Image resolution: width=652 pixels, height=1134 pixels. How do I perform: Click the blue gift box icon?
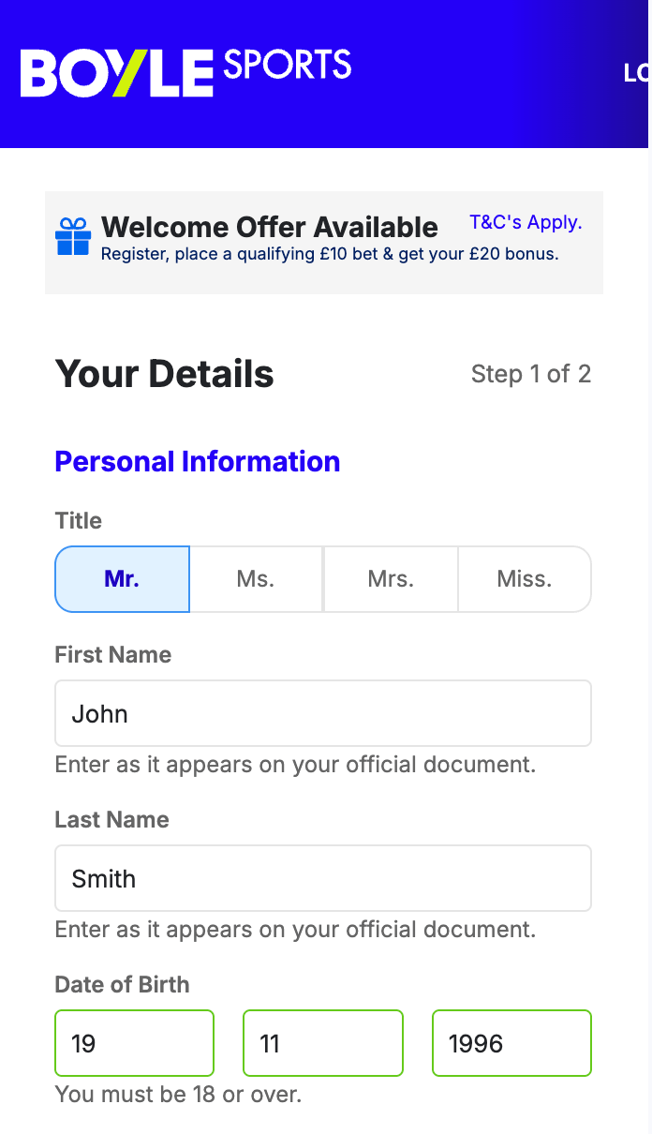click(73, 237)
